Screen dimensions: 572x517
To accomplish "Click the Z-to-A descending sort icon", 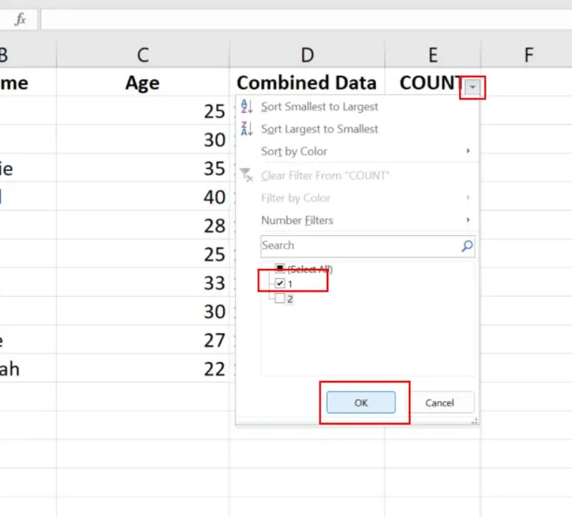I will tap(247, 129).
